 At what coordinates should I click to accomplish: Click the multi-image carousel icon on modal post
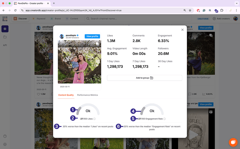pyautogui.click(x=97, y=44)
